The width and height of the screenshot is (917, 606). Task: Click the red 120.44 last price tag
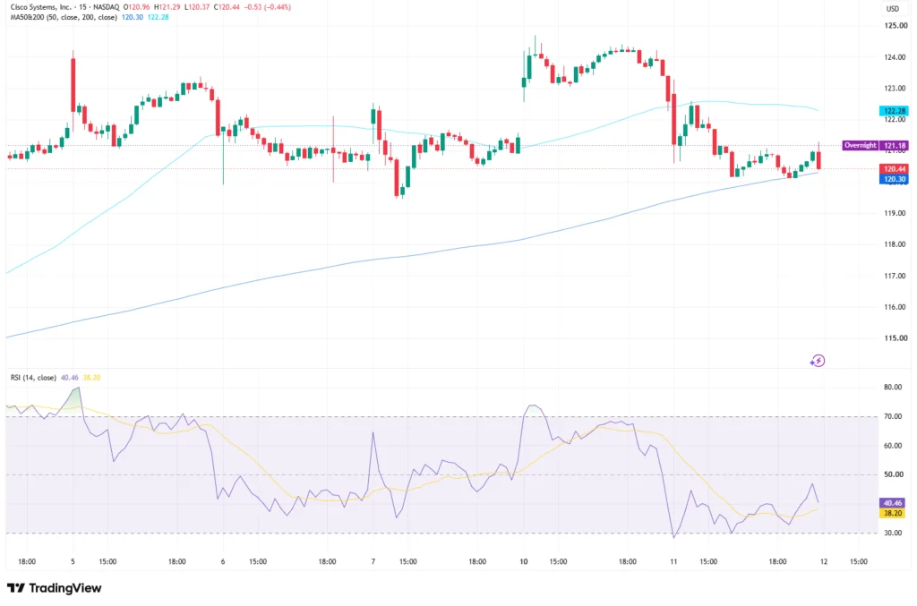click(x=895, y=169)
